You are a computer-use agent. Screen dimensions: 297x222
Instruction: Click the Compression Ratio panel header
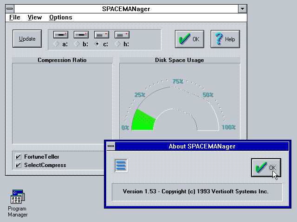pos(62,60)
